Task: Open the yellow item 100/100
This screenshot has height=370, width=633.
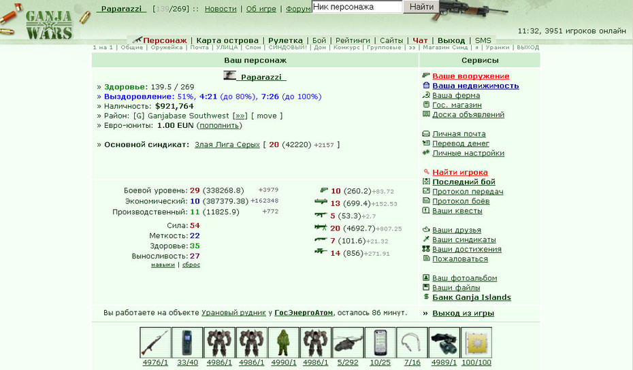Action: click(476, 342)
